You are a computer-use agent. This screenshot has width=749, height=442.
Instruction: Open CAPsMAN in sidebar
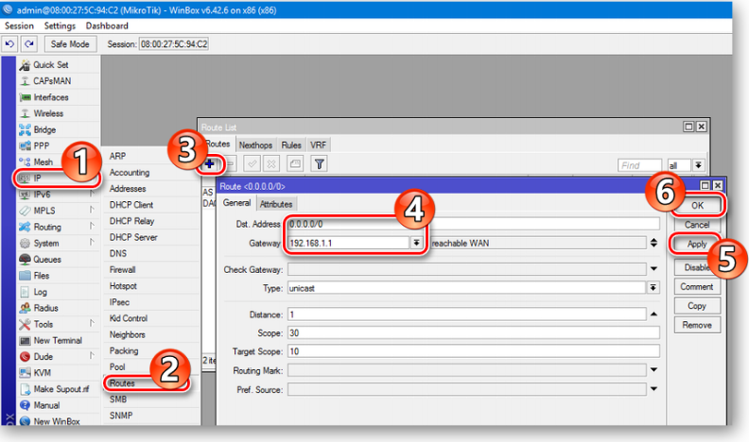[x=59, y=81]
